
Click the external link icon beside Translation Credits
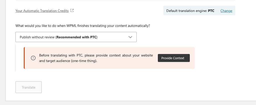click(72, 10)
